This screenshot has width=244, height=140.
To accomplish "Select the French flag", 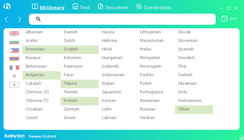I will 14,68.
